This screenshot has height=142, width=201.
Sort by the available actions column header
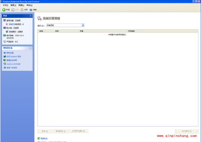click(x=134, y=31)
